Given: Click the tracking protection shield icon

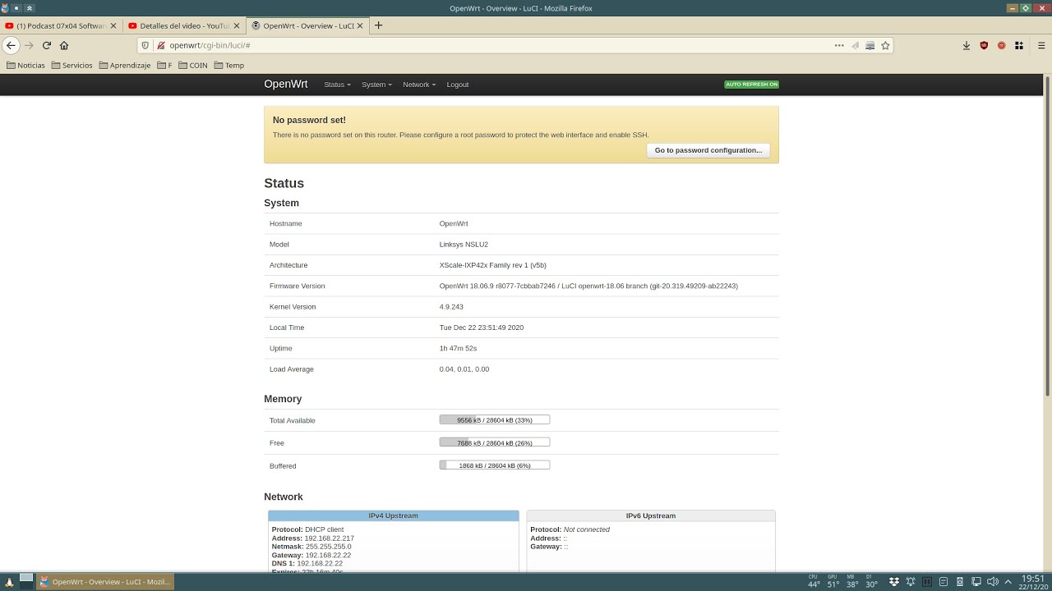Looking at the screenshot, I should [145, 45].
